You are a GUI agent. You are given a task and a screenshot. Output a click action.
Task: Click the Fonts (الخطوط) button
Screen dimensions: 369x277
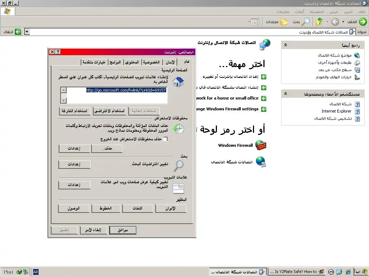[x=106, y=208]
